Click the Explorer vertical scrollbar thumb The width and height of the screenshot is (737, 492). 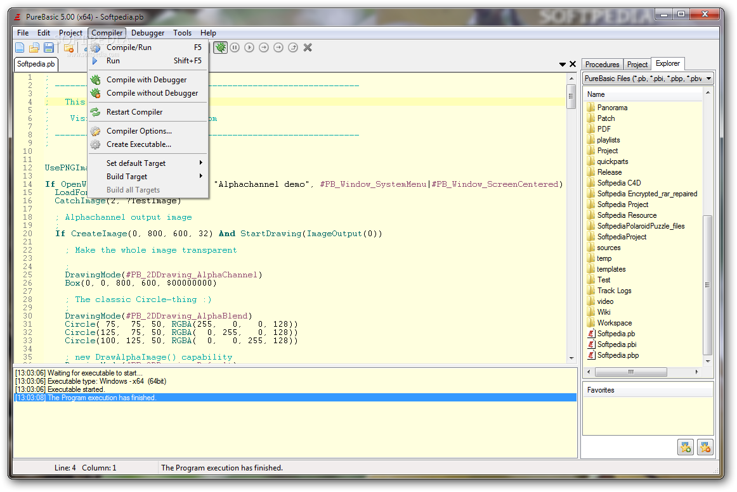pos(707,285)
